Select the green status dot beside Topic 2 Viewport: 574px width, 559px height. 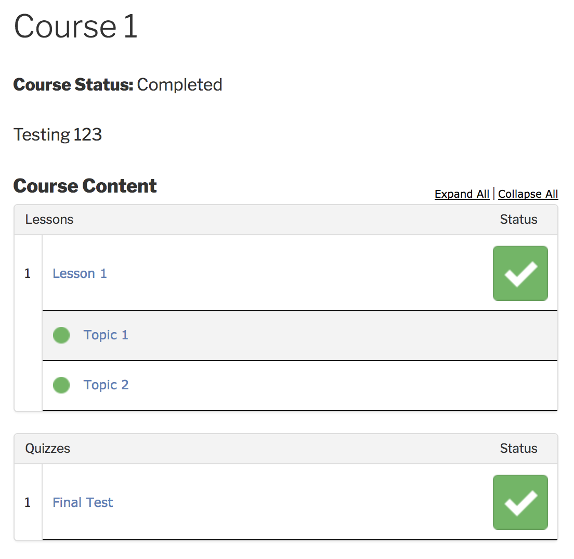61,385
